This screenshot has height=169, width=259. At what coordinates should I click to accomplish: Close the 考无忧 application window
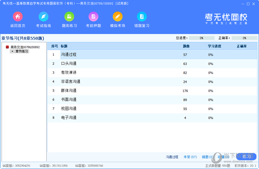(253, 4)
